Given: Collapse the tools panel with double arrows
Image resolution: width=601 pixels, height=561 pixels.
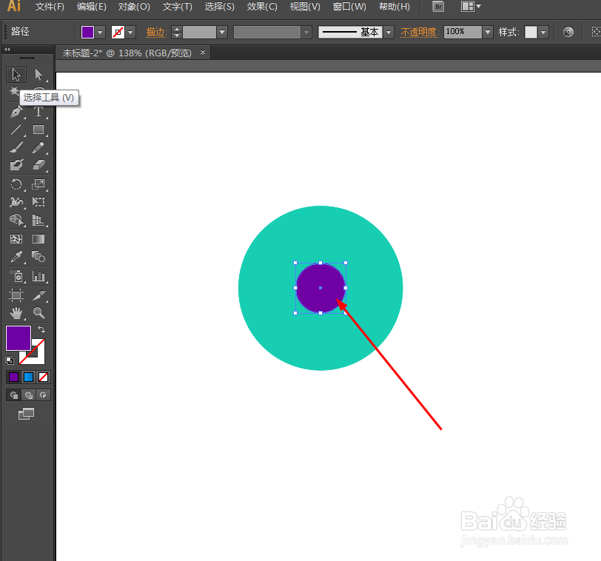Looking at the screenshot, I should pyautogui.click(x=7, y=50).
